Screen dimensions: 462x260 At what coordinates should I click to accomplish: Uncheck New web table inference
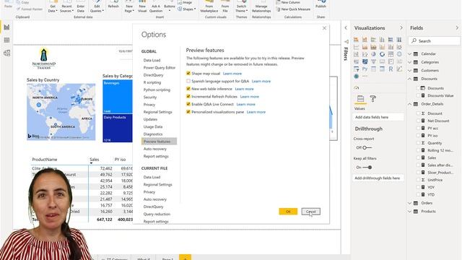point(188,89)
